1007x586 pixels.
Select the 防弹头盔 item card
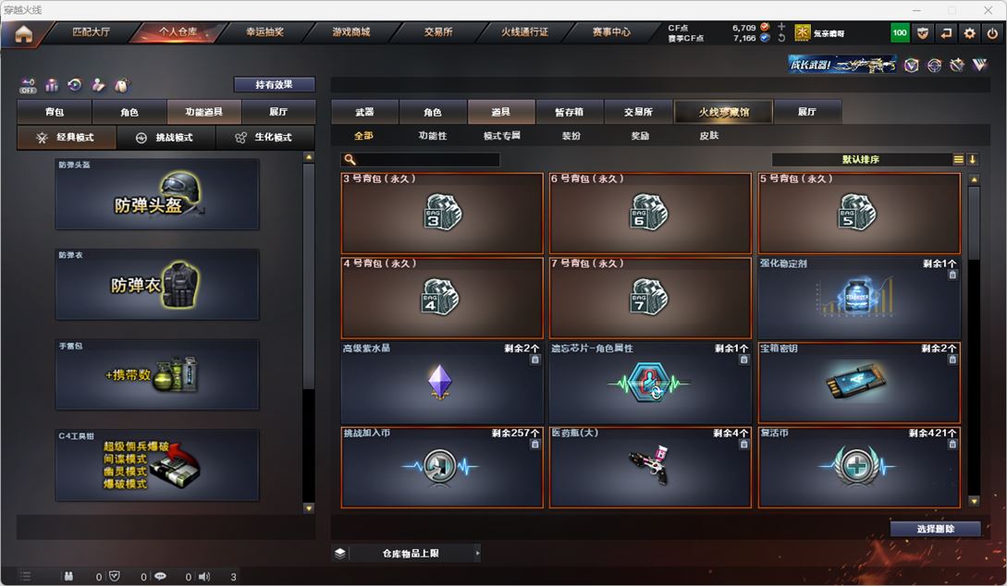pos(157,194)
